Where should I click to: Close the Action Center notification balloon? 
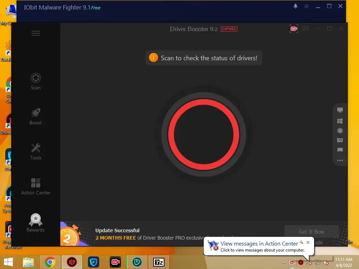click(x=308, y=242)
